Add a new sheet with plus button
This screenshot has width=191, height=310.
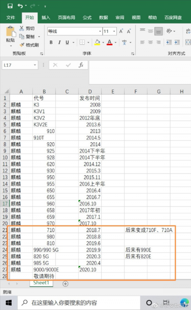coord(65,284)
